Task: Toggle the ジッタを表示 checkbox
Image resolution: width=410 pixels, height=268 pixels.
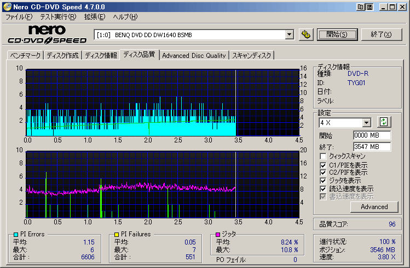Action: 323,181
